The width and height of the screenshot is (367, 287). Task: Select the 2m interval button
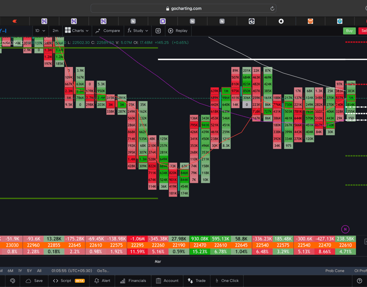[55, 31]
